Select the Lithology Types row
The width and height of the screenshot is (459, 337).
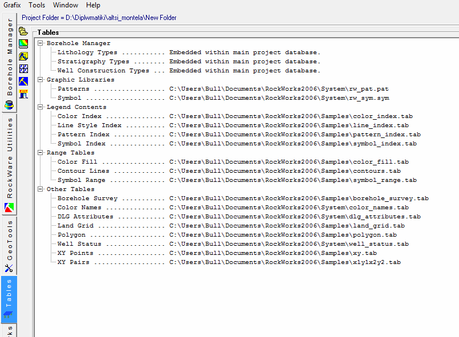point(189,52)
